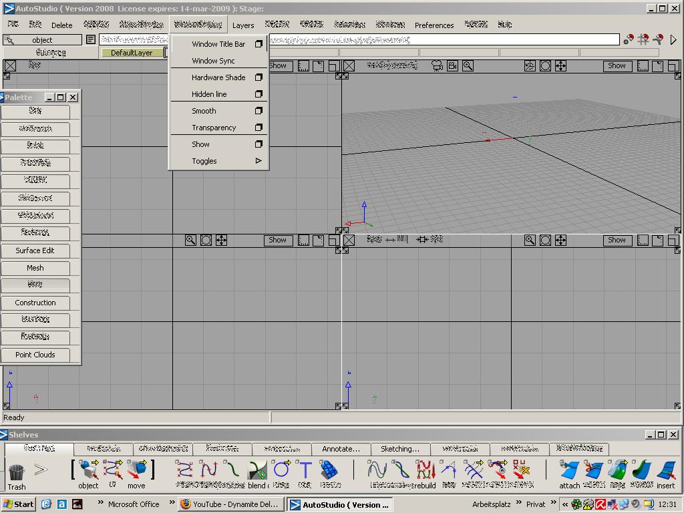Select the blue gridded mesh icon in Shelves
The height and width of the screenshot is (513, 684).
(x=330, y=470)
